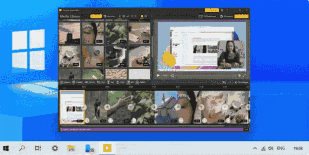Select the person-in-forest clip on the timeline
This screenshot has width=309, height=155.
(x=96, y=107)
